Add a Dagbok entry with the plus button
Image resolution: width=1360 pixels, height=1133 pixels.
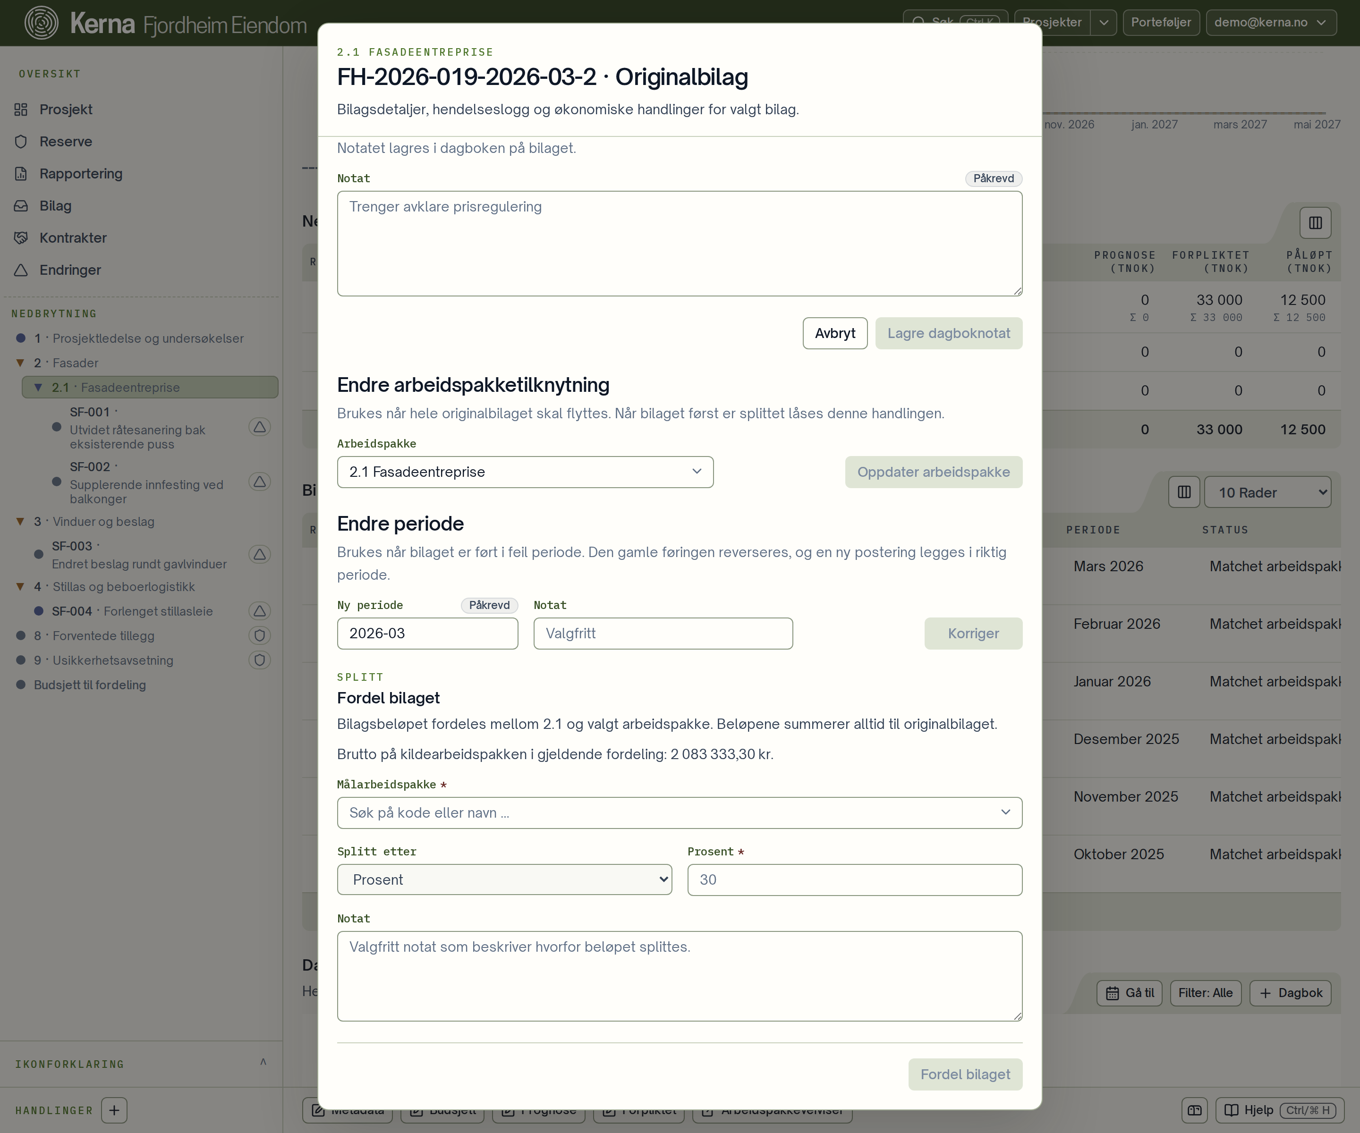point(1290,993)
